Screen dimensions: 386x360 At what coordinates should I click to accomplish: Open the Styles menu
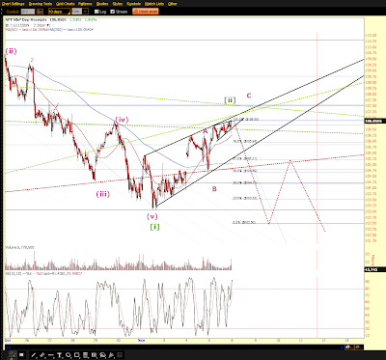[x=118, y=4]
